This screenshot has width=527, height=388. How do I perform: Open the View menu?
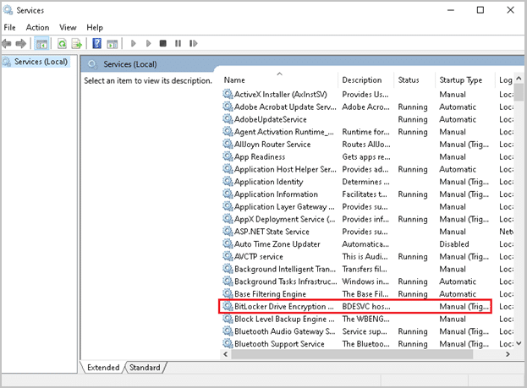tap(68, 27)
